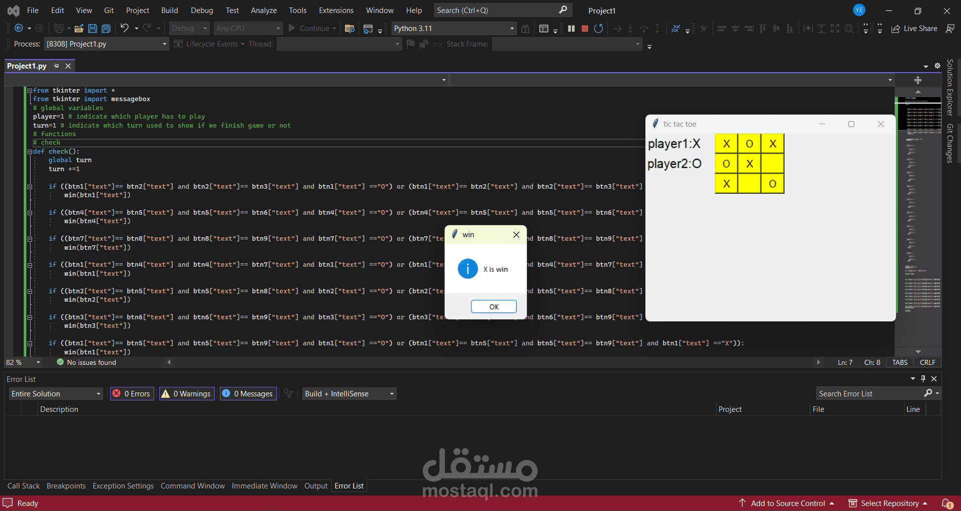Toggle the 0 Errors filter

[132, 394]
